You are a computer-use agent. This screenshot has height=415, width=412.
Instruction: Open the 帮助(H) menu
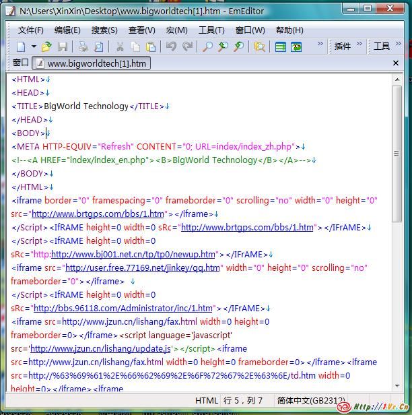click(x=289, y=30)
